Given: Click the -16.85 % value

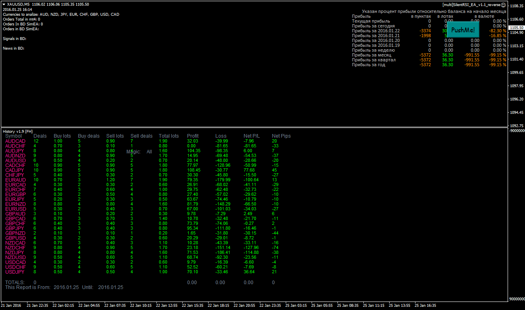Looking at the screenshot, I should pos(498,36).
